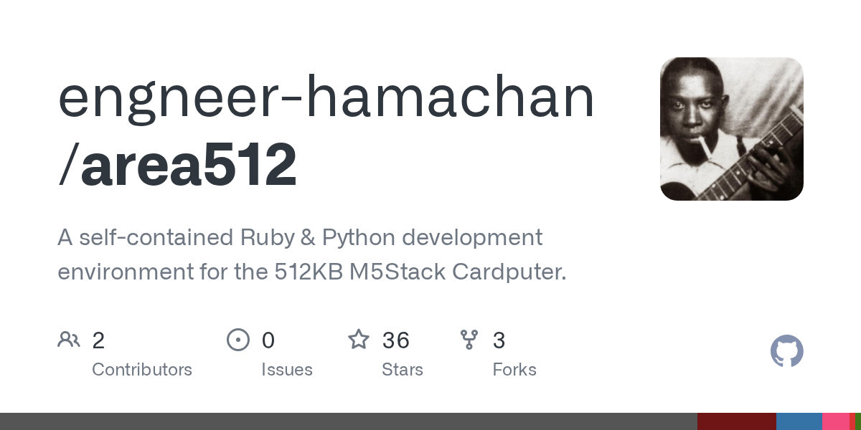Screen dimensions: 861x430
Task: Click the Stars star icon
Action: click(359, 339)
